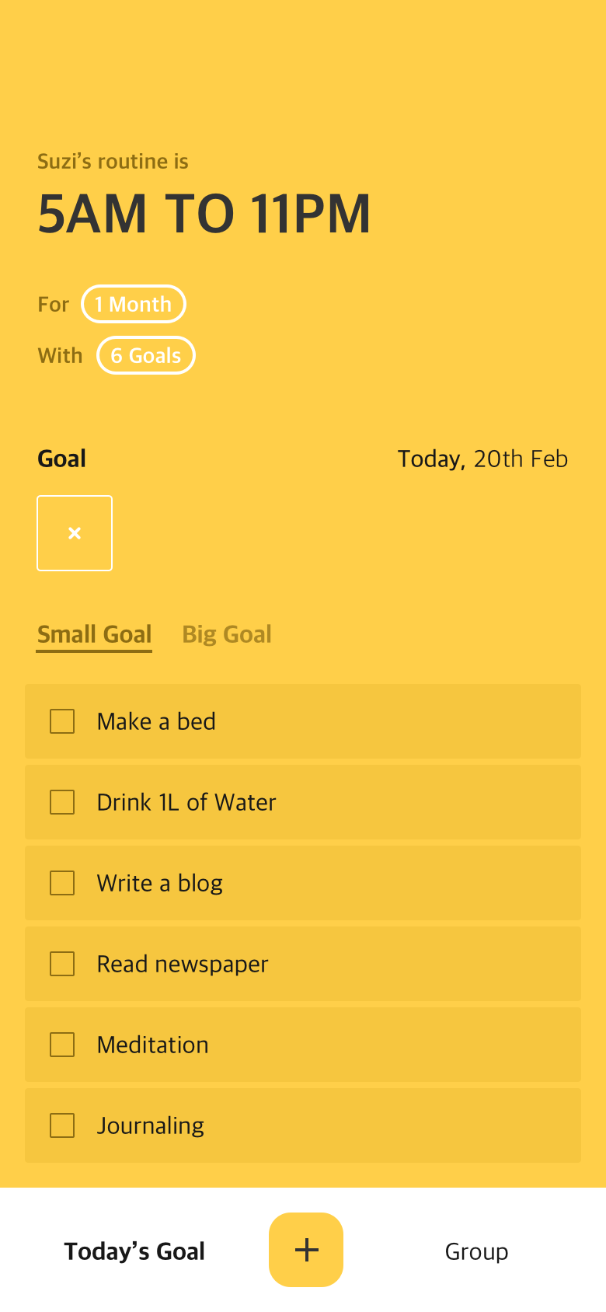This screenshot has height=1312, width=606.
Task: Select the Meditation goal row text
Action: (153, 1045)
